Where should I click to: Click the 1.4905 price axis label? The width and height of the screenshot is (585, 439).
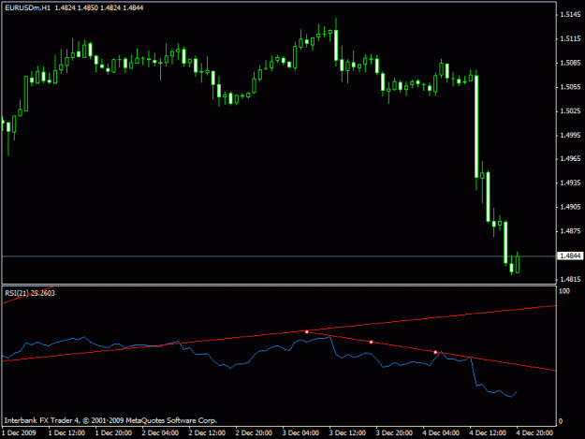[x=570, y=207]
